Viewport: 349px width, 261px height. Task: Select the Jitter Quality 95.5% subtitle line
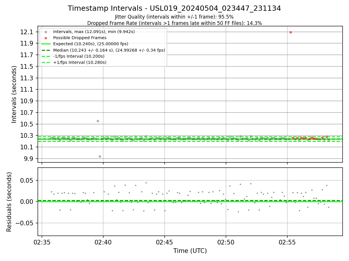coord(174,17)
